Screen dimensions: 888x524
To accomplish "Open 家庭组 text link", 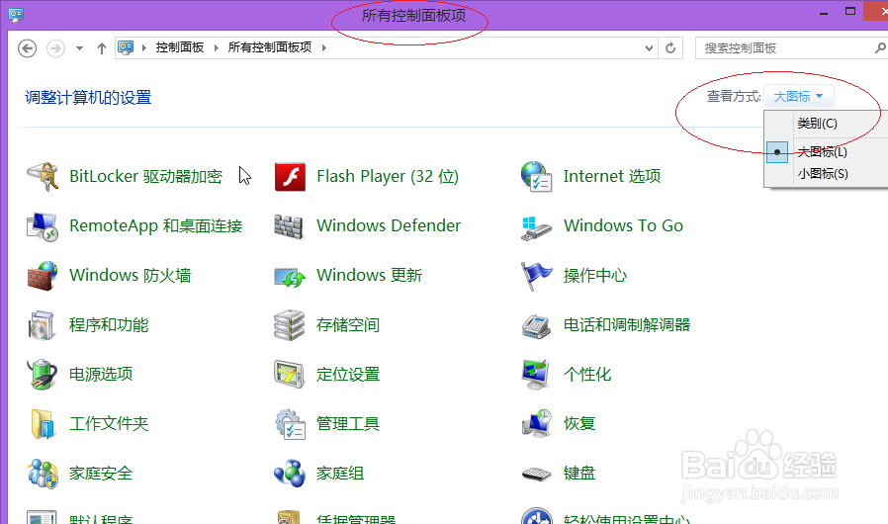I will [340, 473].
